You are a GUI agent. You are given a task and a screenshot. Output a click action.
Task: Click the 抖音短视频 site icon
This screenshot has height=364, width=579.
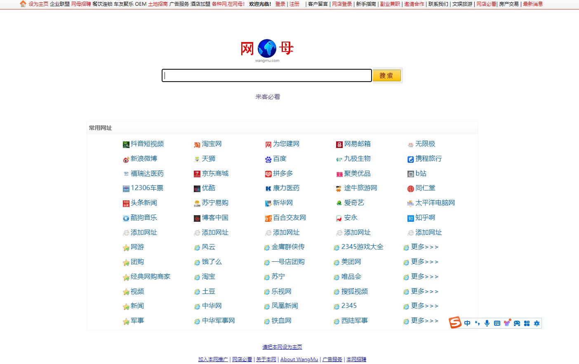[x=126, y=144]
